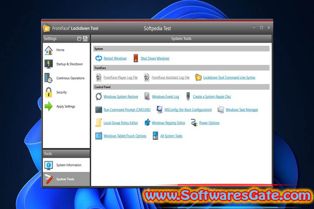Image resolution: width=314 pixels, height=209 pixels.
Task: Open Continous Operations settings
Action: pos(66,78)
